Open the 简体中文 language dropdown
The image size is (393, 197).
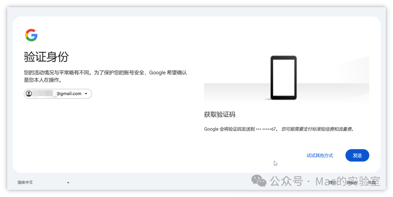click(43, 182)
